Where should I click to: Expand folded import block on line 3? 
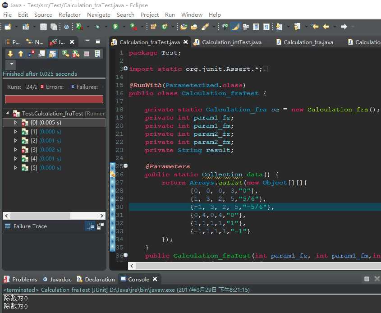125,69
